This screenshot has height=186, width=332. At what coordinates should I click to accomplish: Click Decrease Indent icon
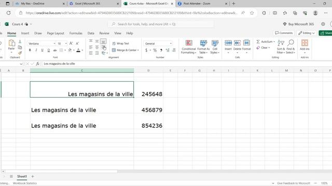click(x=91, y=53)
